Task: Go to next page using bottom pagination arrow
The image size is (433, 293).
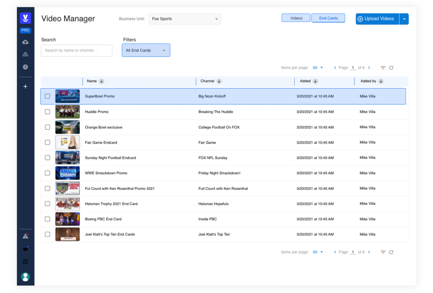Action: pos(369,252)
